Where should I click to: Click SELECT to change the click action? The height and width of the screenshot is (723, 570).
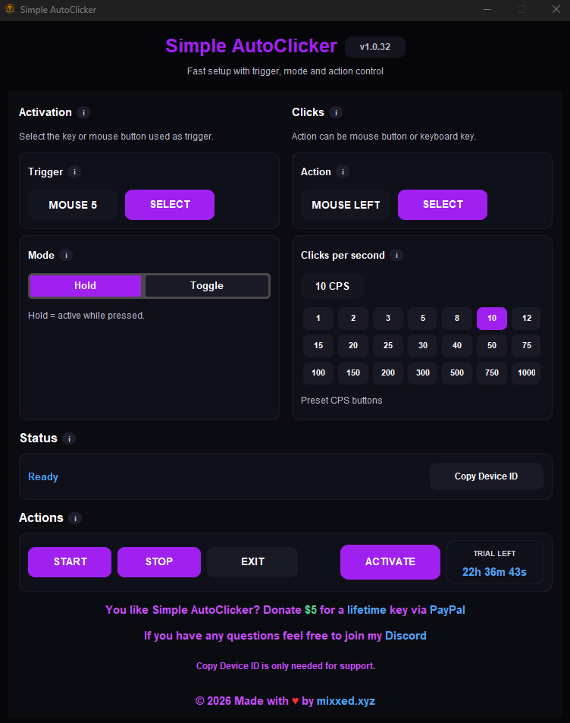point(442,205)
